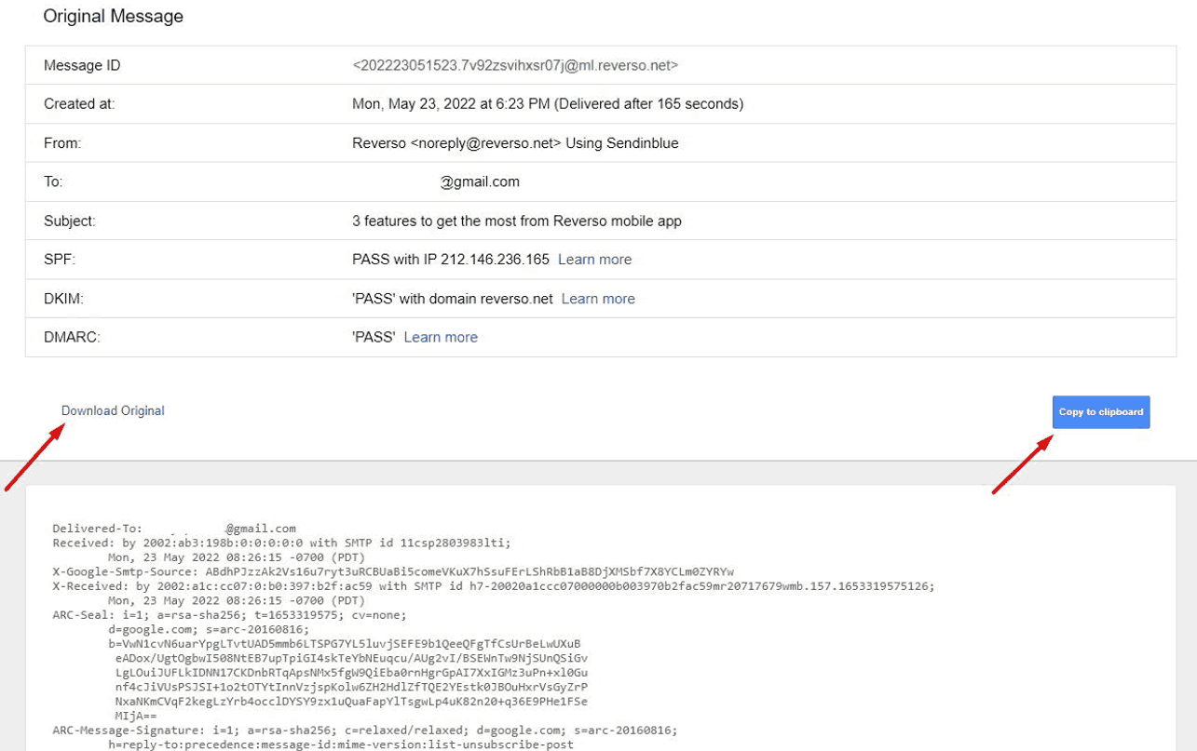The width and height of the screenshot is (1197, 751).
Task: Click the X-Received header line
Action: [493, 586]
